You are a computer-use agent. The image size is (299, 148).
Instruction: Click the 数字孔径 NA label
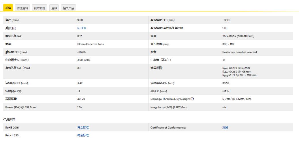pos(14,36)
